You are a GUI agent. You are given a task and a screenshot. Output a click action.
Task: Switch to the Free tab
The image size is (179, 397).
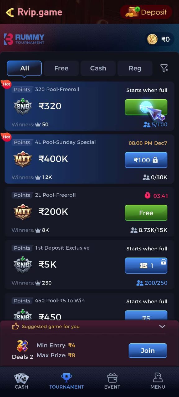click(61, 68)
